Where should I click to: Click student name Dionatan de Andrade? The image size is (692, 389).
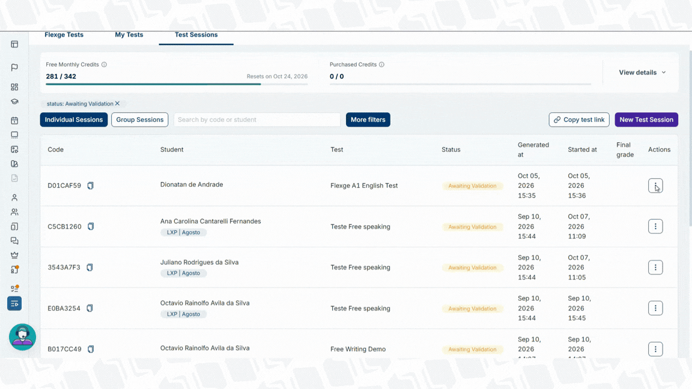click(192, 184)
